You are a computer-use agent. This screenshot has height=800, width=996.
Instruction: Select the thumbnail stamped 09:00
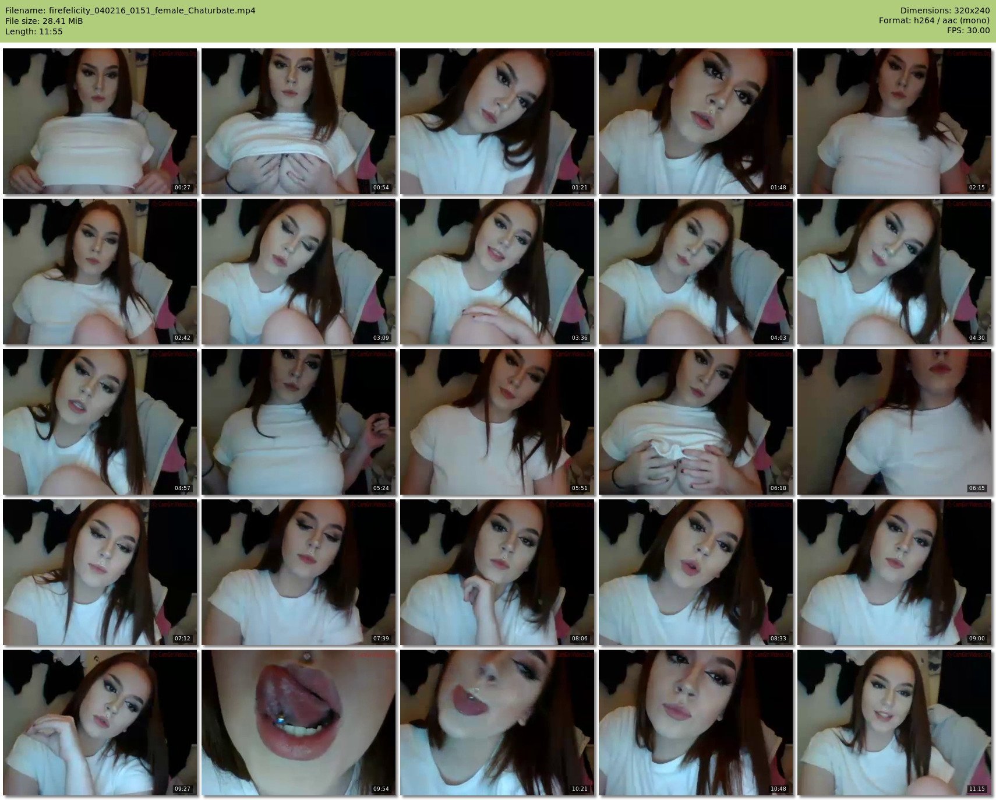894,572
